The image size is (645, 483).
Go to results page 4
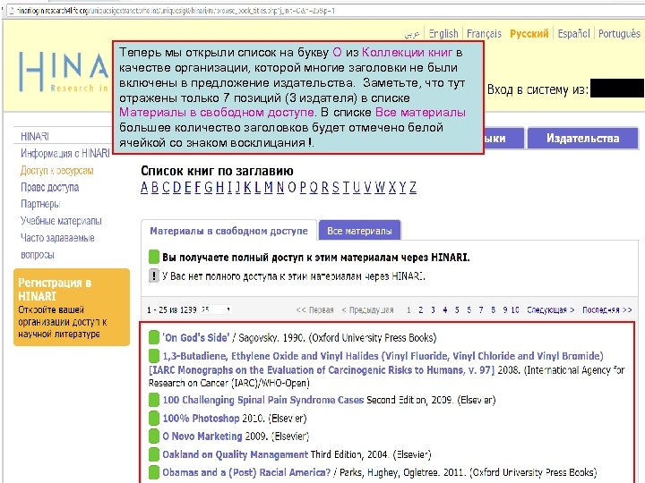pos(444,310)
